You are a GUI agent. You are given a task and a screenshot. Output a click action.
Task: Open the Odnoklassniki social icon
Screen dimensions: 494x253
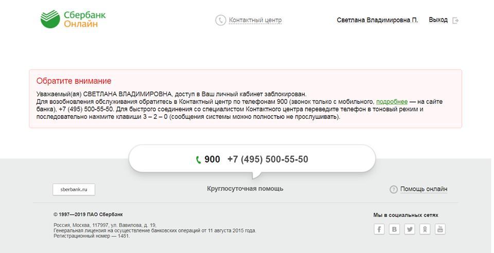tap(425, 229)
